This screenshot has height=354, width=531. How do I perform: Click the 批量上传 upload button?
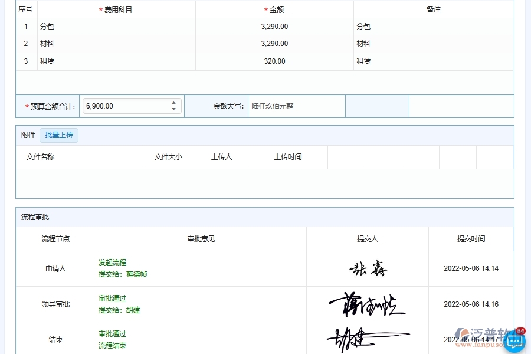[x=59, y=135]
